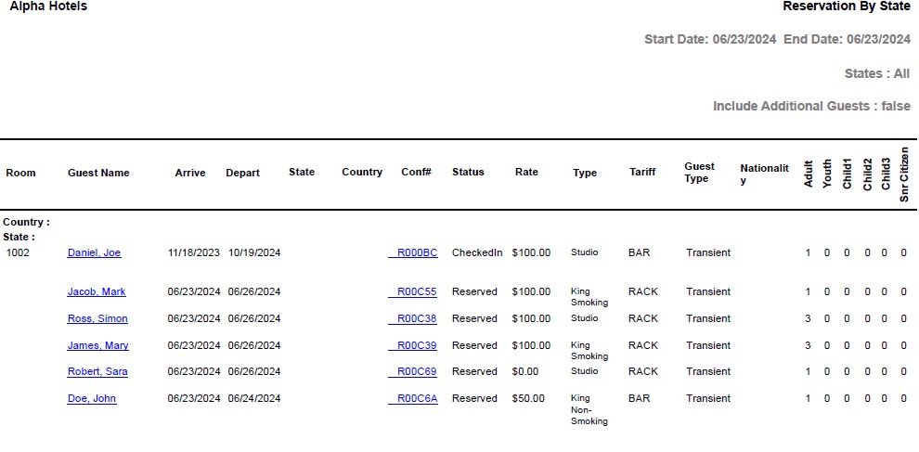Select the Tariff column header
Image resolution: width=919 pixels, height=452 pixels.
tap(641, 172)
